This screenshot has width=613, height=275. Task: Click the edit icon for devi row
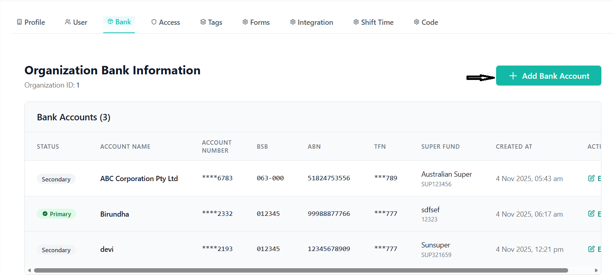(x=591, y=249)
